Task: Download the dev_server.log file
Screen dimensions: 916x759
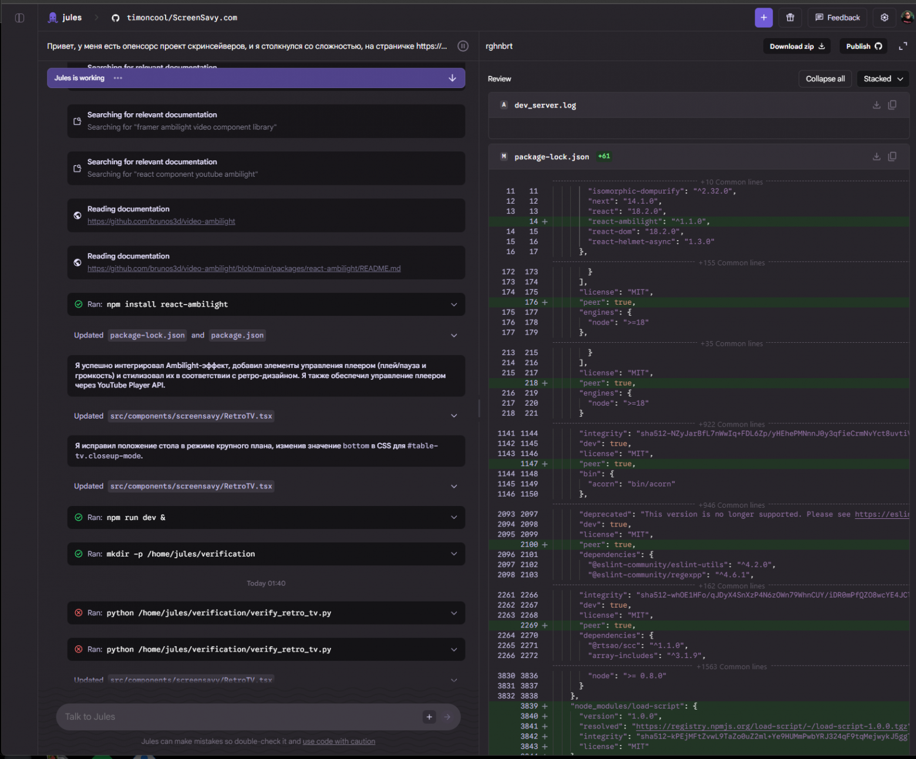Action: [876, 105]
